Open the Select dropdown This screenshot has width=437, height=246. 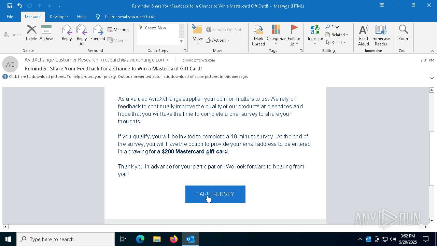(336, 43)
